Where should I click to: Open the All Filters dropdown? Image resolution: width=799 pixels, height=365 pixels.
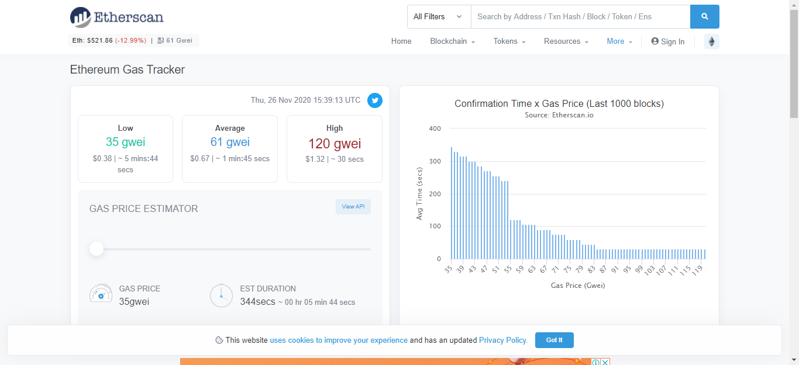[x=439, y=16]
